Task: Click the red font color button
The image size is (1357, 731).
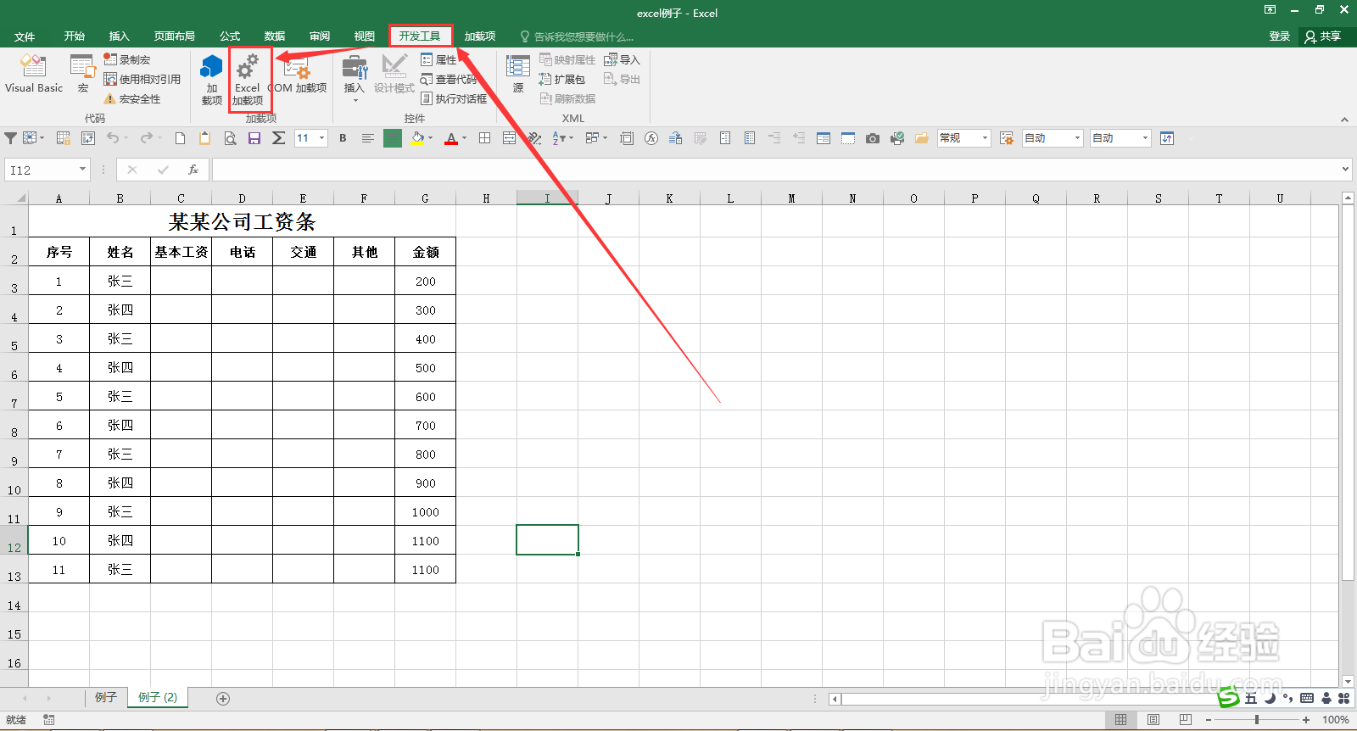Action: [x=451, y=138]
